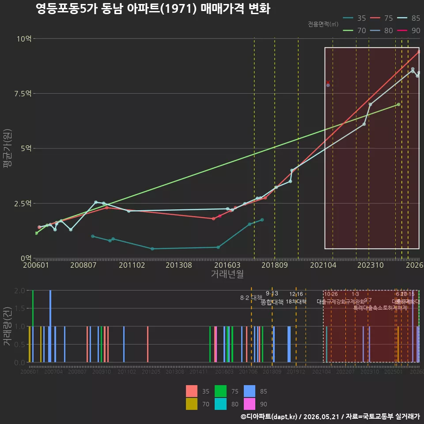This screenshot has width=424, height=424.
Task: Select the 80 line legend entry in the top legend
Action: [381, 30]
